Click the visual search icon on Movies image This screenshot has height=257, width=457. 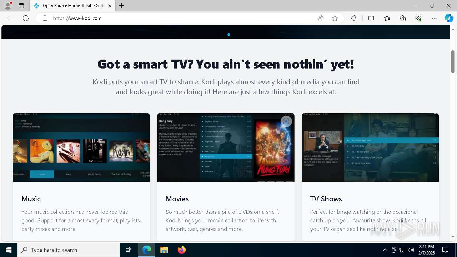(x=286, y=121)
